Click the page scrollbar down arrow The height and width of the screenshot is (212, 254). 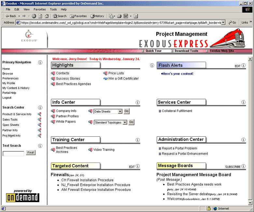point(250,203)
